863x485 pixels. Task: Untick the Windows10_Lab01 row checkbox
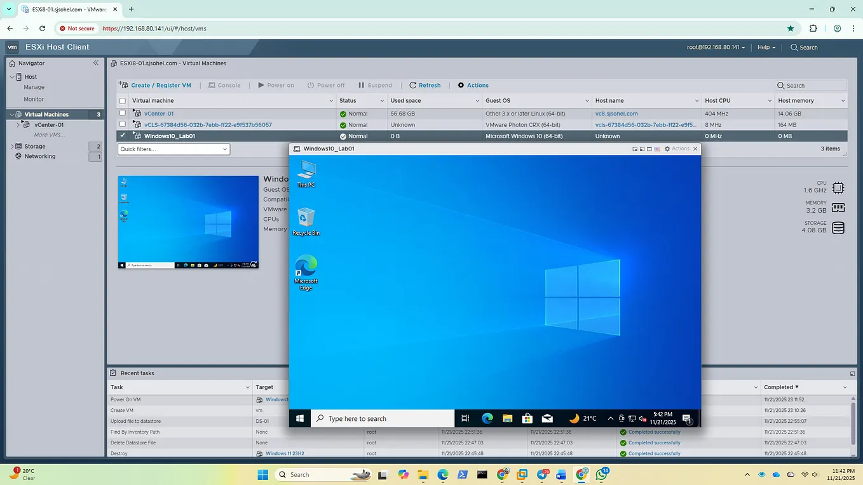pos(123,135)
